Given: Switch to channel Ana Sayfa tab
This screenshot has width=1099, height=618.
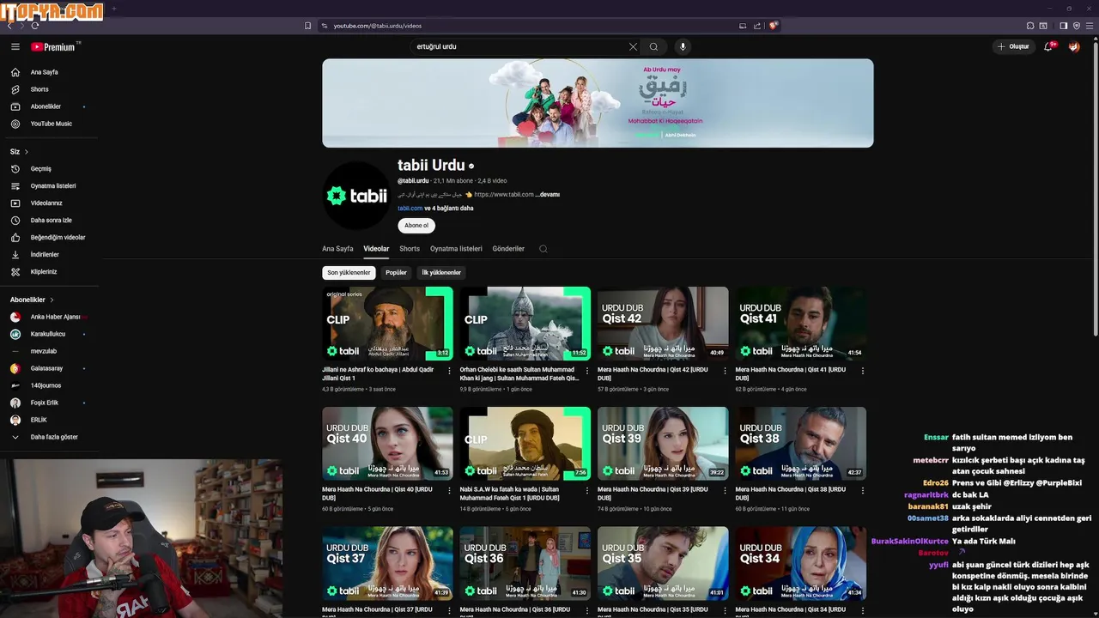Looking at the screenshot, I should tap(337, 249).
